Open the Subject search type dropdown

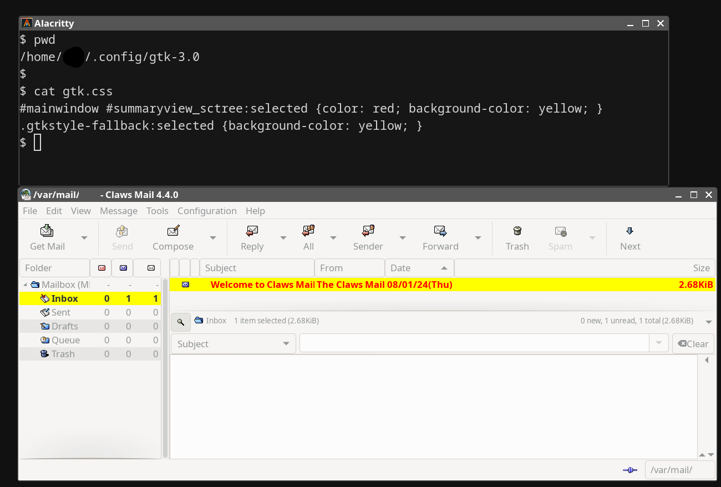coord(233,344)
